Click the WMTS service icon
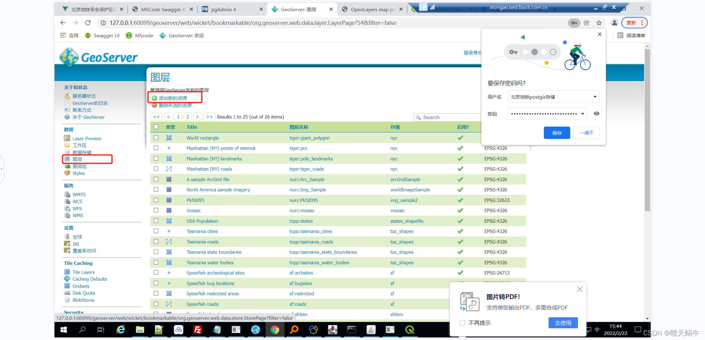Screen dimensions: 705x340 pos(67,194)
